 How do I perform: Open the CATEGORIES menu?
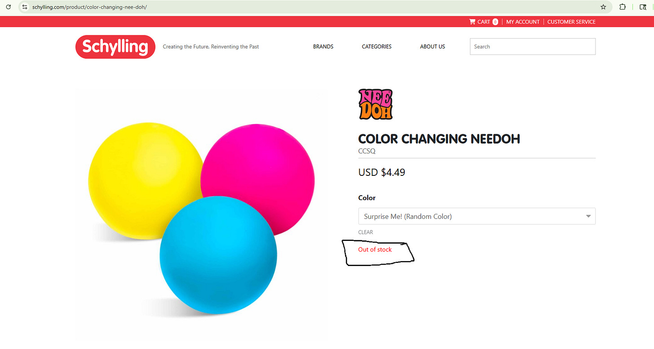(376, 47)
